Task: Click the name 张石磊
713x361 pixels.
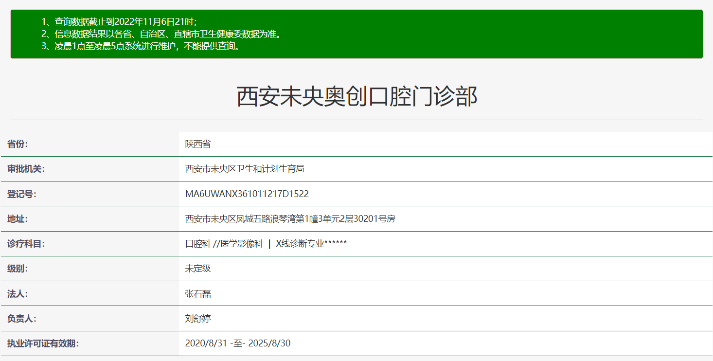Action: pyautogui.click(x=198, y=294)
